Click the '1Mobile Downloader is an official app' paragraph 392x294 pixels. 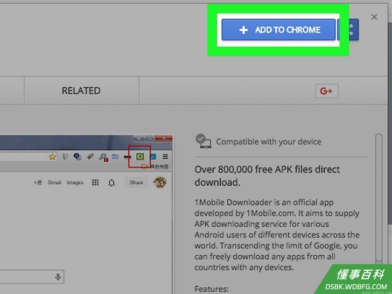(x=277, y=235)
